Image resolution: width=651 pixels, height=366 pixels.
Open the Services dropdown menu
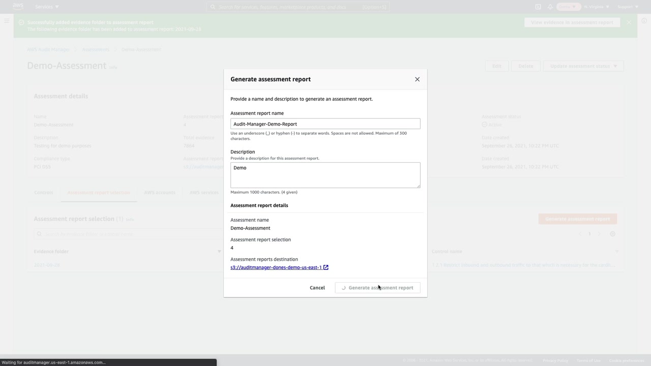[x=47, y=7]
